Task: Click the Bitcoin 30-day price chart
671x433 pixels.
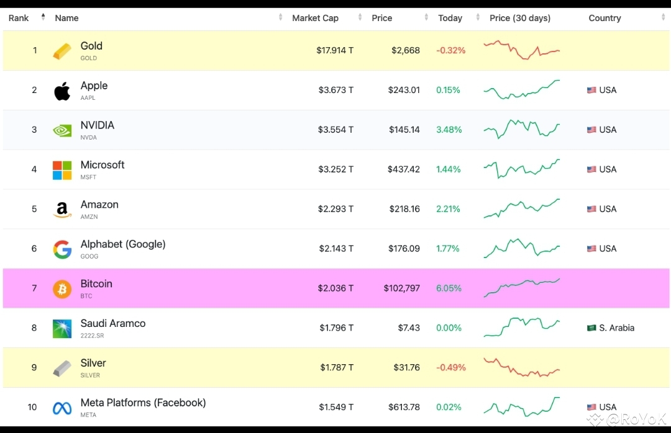Action: coord(522,288)
